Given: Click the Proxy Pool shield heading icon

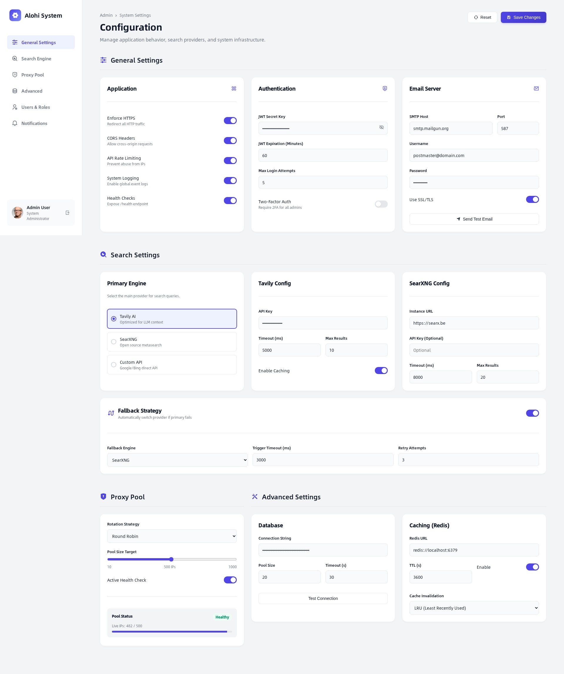Looking at the screenshot, I should tap(103, 496).
